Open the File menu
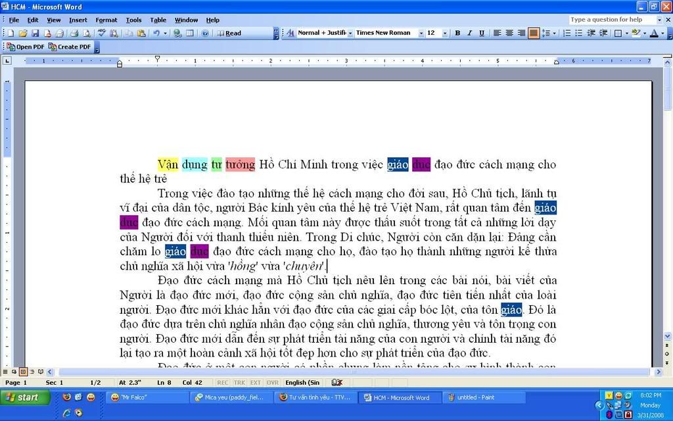The height and width of the screenshot is (421, 673). click(14, 20)
